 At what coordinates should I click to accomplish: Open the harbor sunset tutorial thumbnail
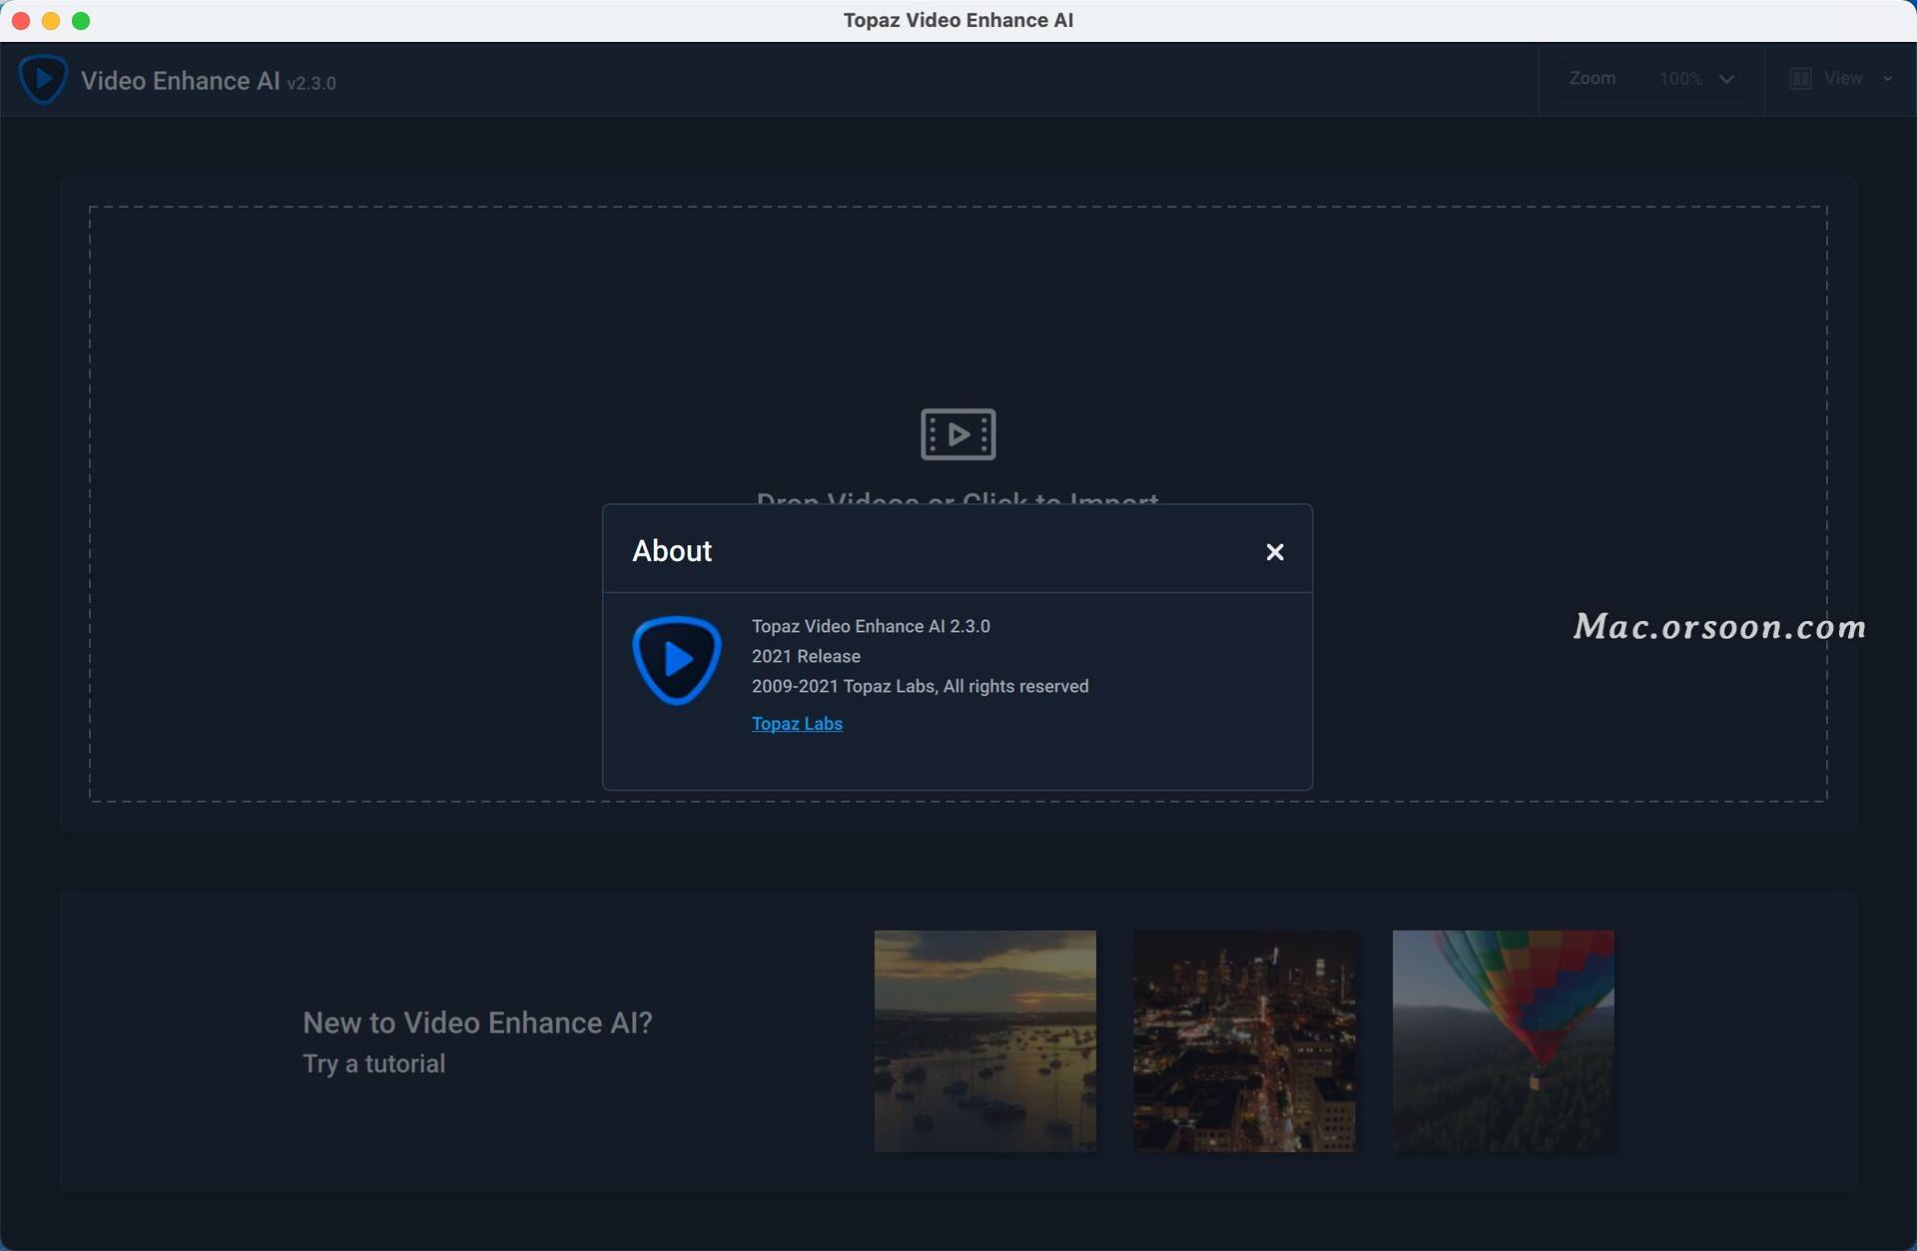(x=984, y=1041)
